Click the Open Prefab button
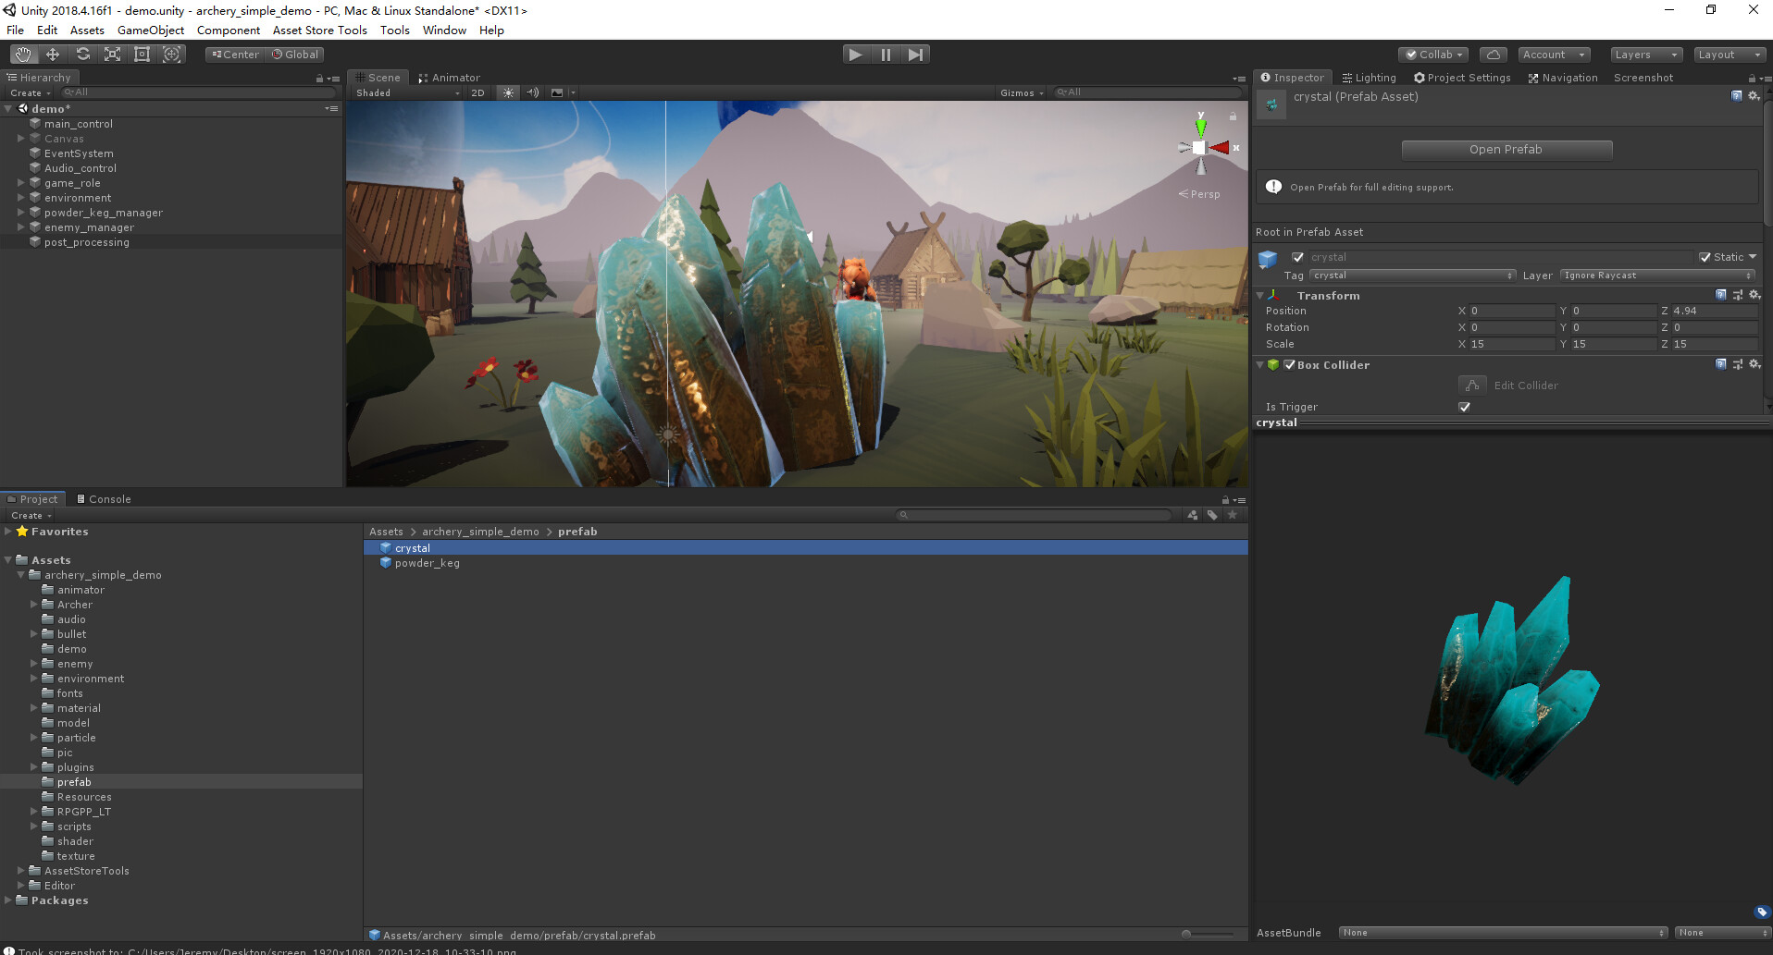This screenshot has height=955, width=1773. pos(1506,149)
